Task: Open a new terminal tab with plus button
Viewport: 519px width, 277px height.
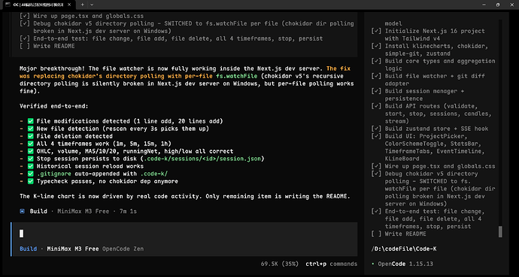Action: 83,5
